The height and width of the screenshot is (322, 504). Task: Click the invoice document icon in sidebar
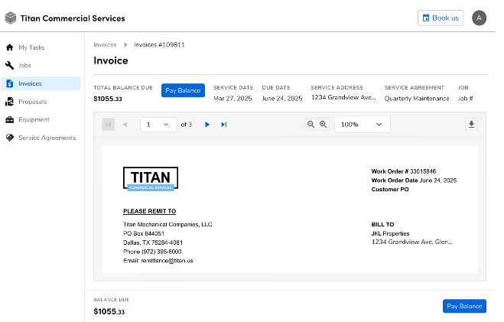point(10,83)
